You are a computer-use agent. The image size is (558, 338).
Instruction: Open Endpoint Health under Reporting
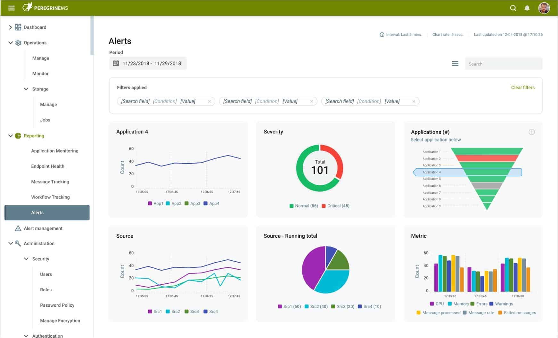click(48, 166)
